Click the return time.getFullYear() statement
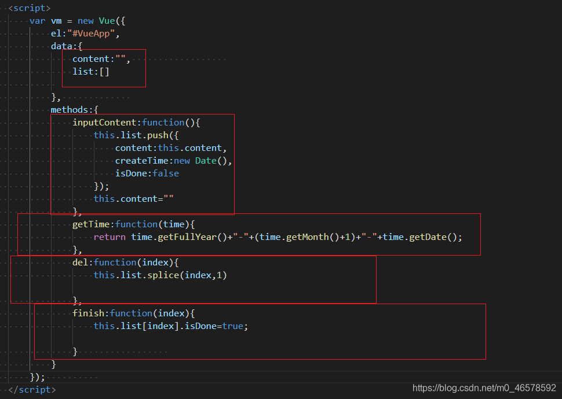This screenshot has height=399, width=562. [x=278, y=237]
